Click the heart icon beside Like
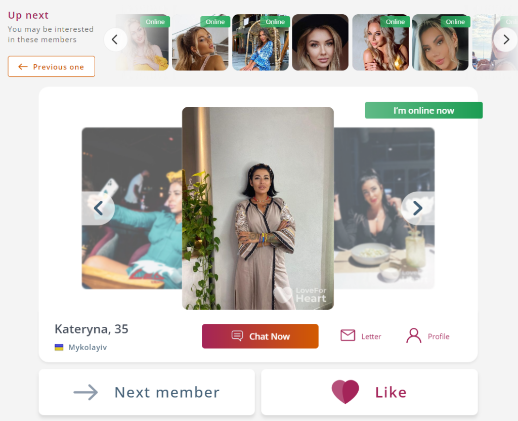This screenshot has width=518, height=421. coord(345,392)
